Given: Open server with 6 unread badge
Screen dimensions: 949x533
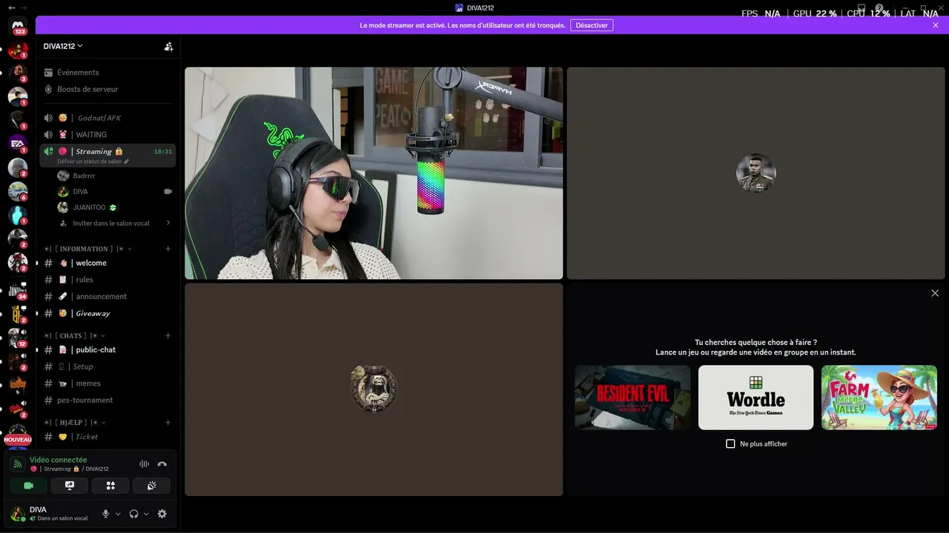Looking at the screenshot, I should [18, 191].
